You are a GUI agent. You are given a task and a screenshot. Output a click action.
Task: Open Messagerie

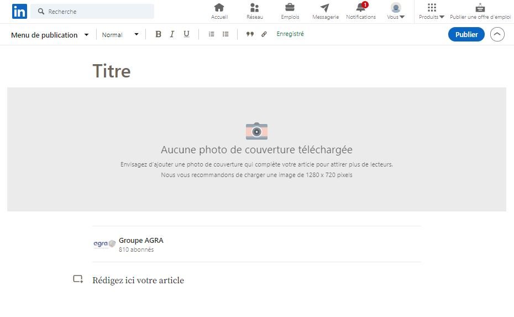coord(325,12)
